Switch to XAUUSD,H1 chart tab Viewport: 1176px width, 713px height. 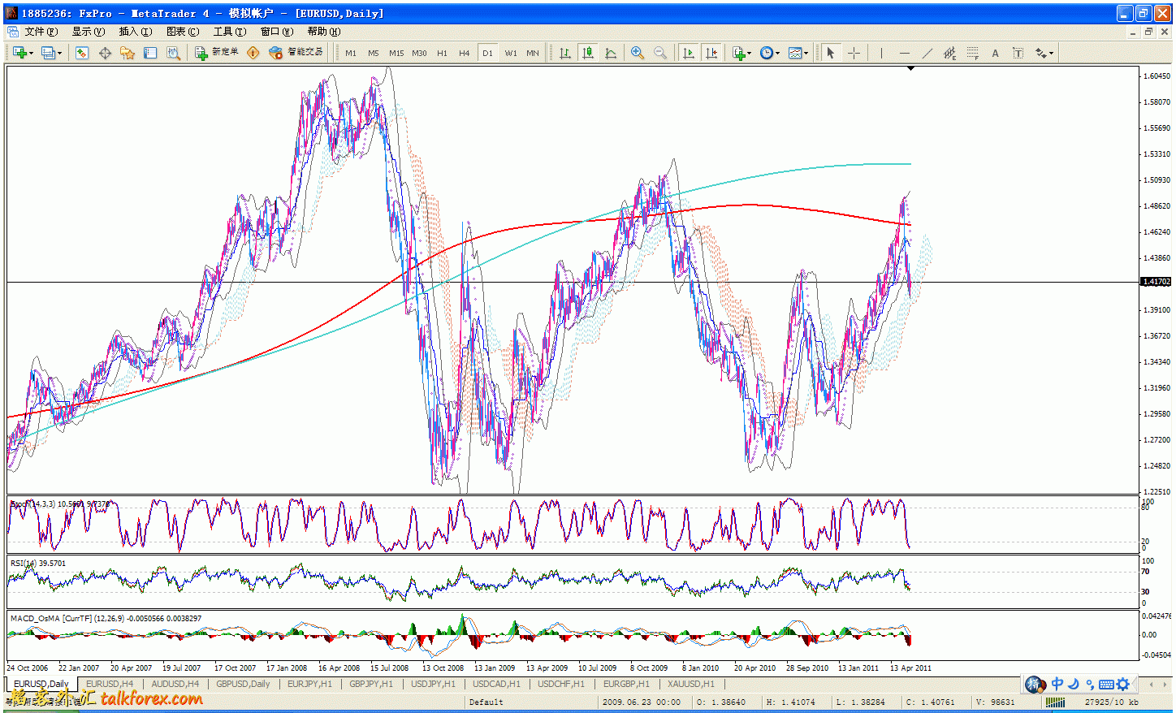point(691,684)
